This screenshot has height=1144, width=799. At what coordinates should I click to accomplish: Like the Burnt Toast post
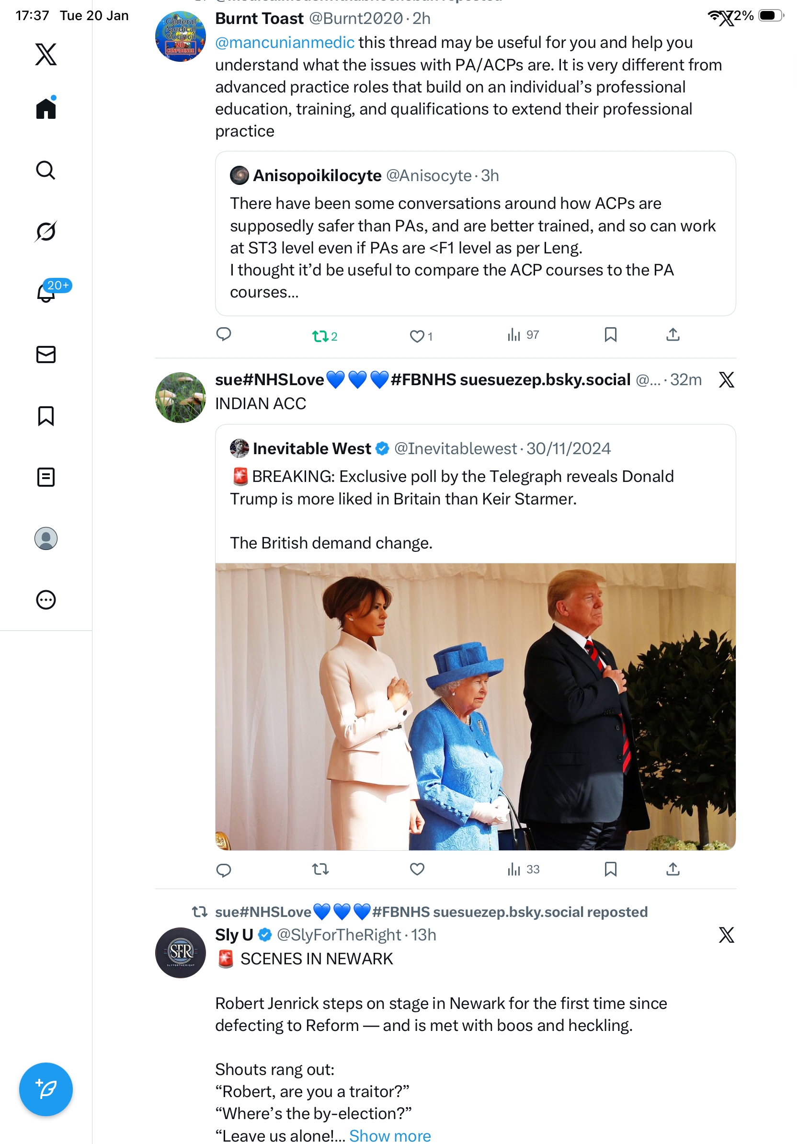(x=417, y=336)
